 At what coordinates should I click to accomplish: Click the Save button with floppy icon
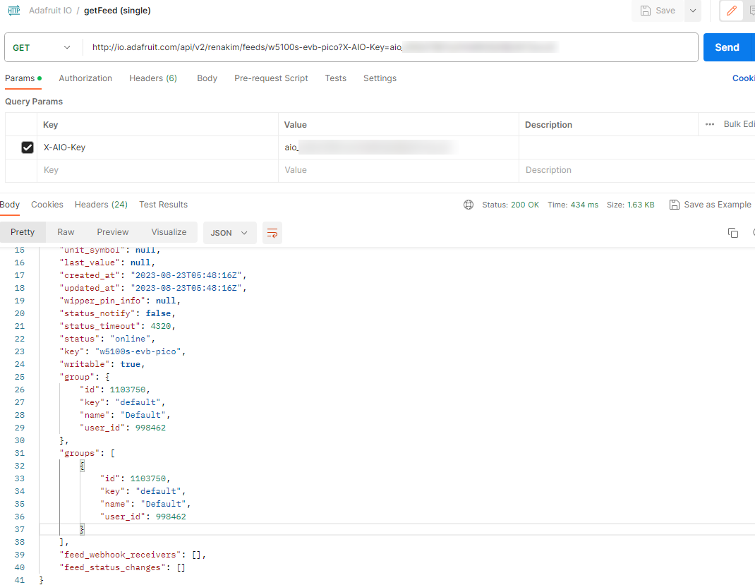pos(658,11)
